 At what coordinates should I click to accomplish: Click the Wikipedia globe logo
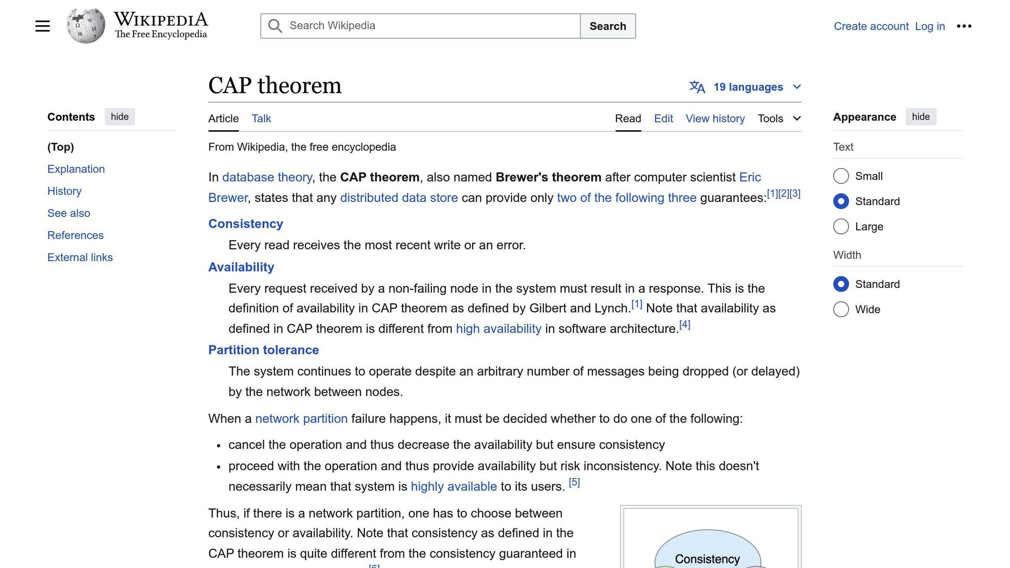coord(86,25)
